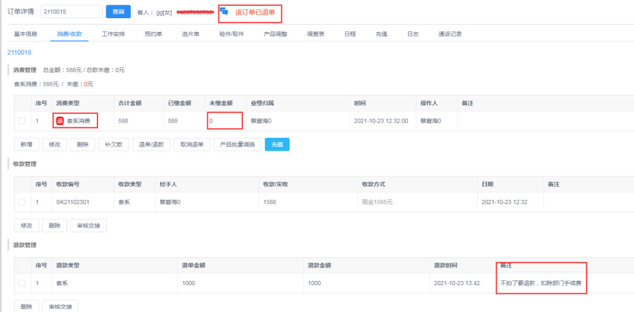Viewport: 634px width, 312px height.
Task: Click the blue chat message icon
Action: pyautogui.click(x=224, y=12)
